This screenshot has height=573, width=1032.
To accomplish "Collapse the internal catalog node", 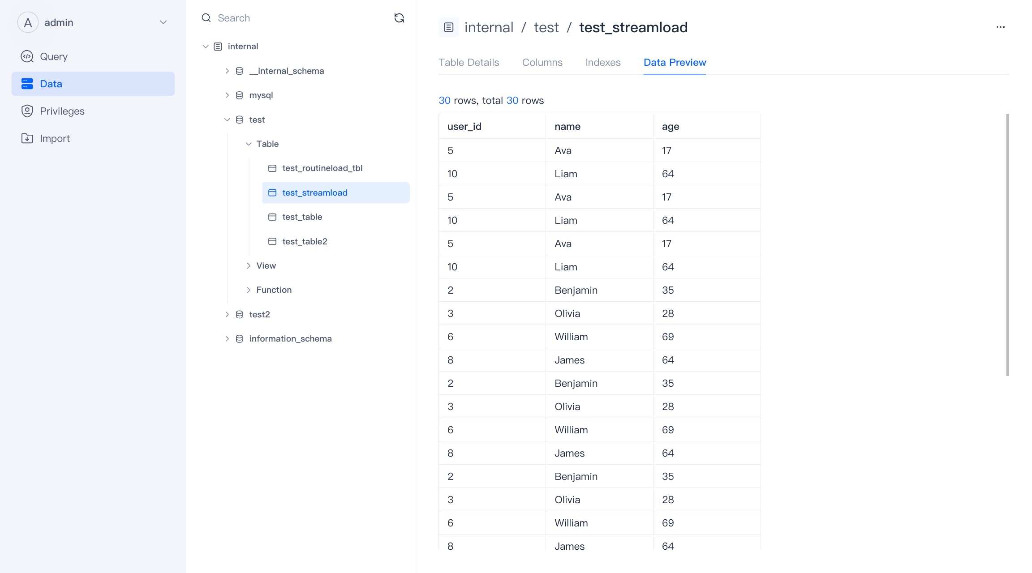I will pyautogui.click(x=206, y=47).
